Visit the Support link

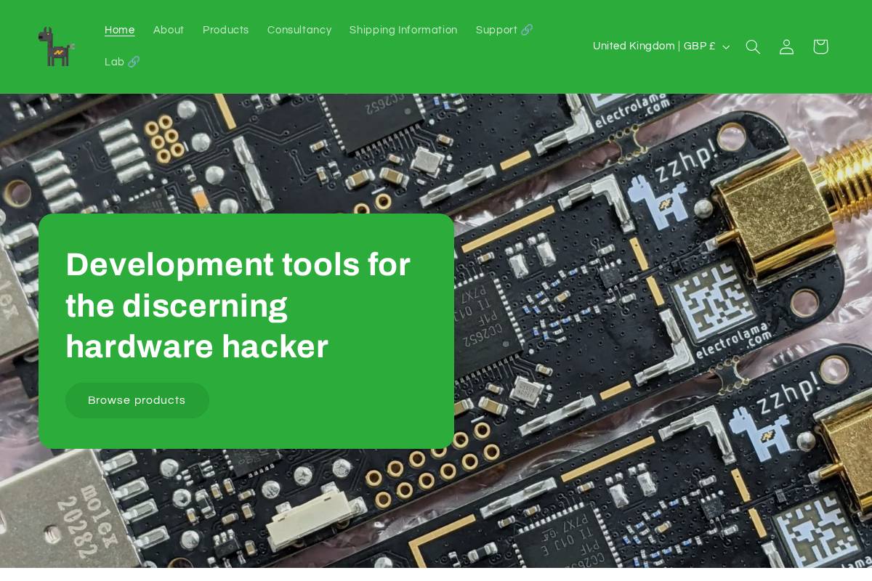coord(504,31)
